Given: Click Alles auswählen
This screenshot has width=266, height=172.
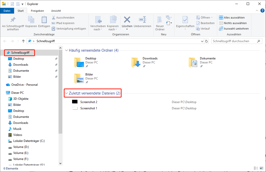Looking at the screenshot, I should click(x=232, y=18).
